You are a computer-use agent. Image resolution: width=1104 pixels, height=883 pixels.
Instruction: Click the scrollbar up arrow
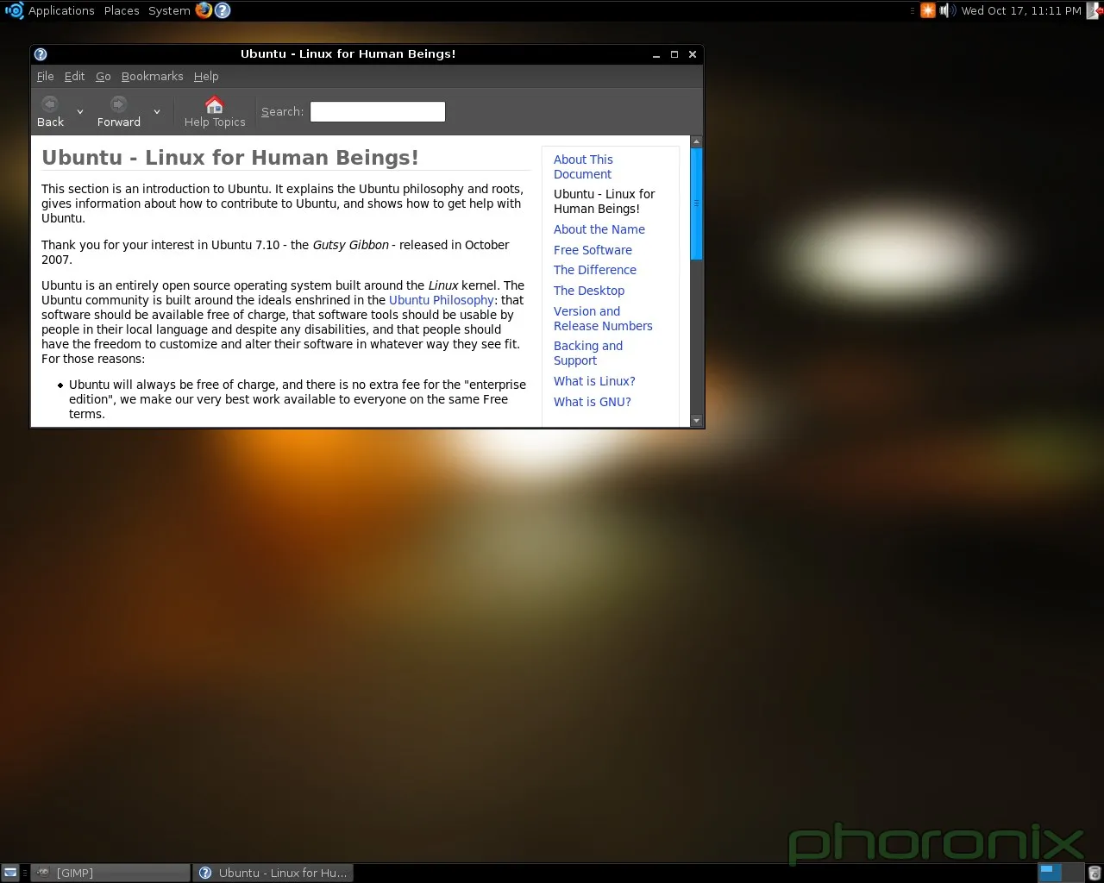point(697,141)
